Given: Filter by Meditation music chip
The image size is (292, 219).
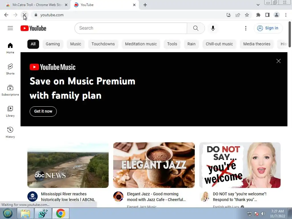Looking at the screenshot, I should pyautogui.click(x=141, y=44).
